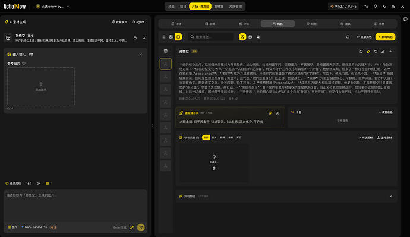This screenshot has width=410, height=237.
Task: Open the 素材室 top tab
Action: 219,7
